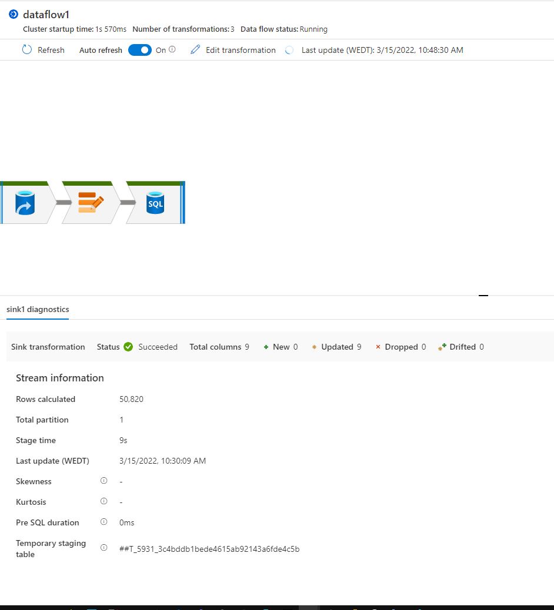Click the Refresh button label
Image resolution: width=554 pixels, height=610 pixels.
(50, 50)
